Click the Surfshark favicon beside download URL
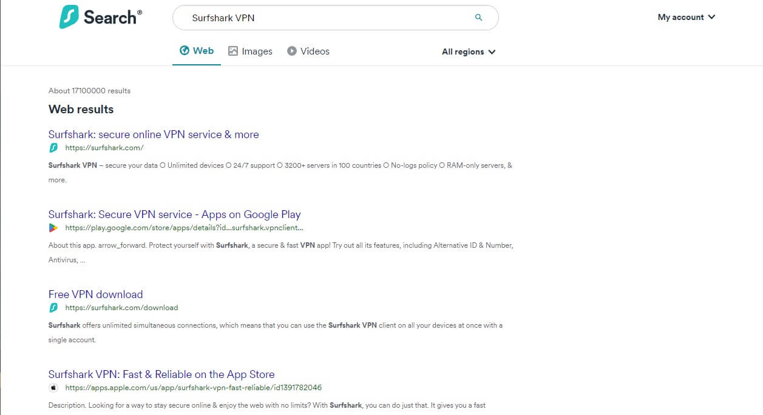 click(x=53, y=308)
